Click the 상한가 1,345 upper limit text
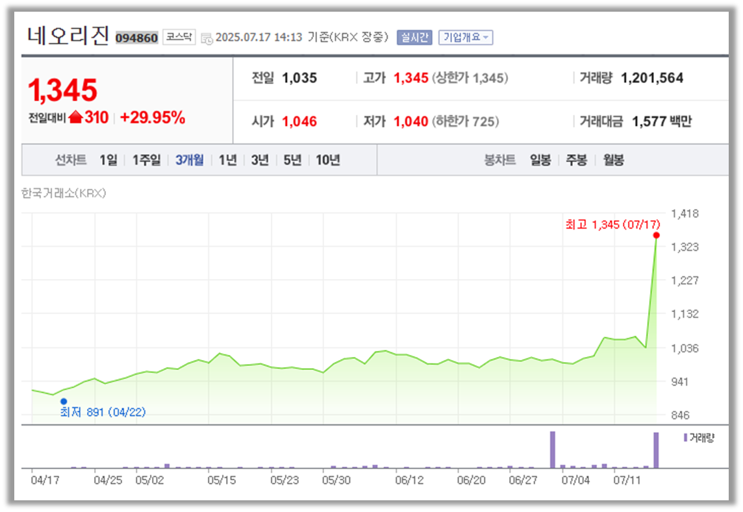 [470, 78]
